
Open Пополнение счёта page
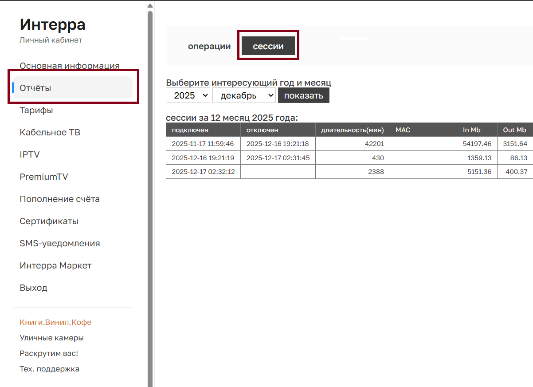[59, 199]
